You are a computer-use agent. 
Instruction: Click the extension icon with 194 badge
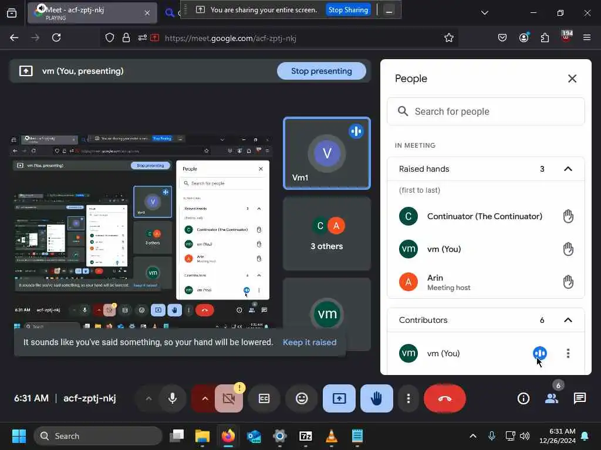point(566,36)
